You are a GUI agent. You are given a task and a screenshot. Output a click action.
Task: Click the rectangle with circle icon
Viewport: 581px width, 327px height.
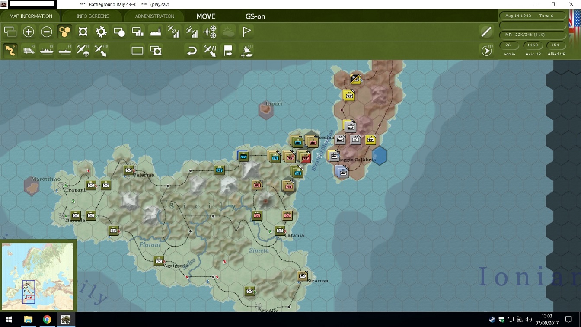click(119, 32)
